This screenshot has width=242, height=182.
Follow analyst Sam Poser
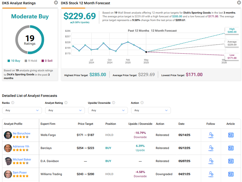pyautogui.click(x=211, y=174)
